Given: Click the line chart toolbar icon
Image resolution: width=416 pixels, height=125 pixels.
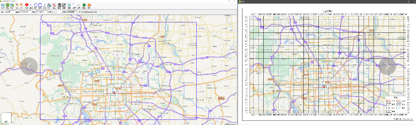Looking at the screenshot, I should click(79, 5).
